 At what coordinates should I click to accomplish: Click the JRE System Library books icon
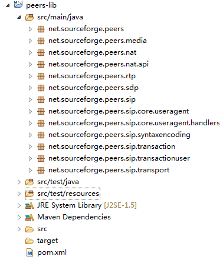29,205
